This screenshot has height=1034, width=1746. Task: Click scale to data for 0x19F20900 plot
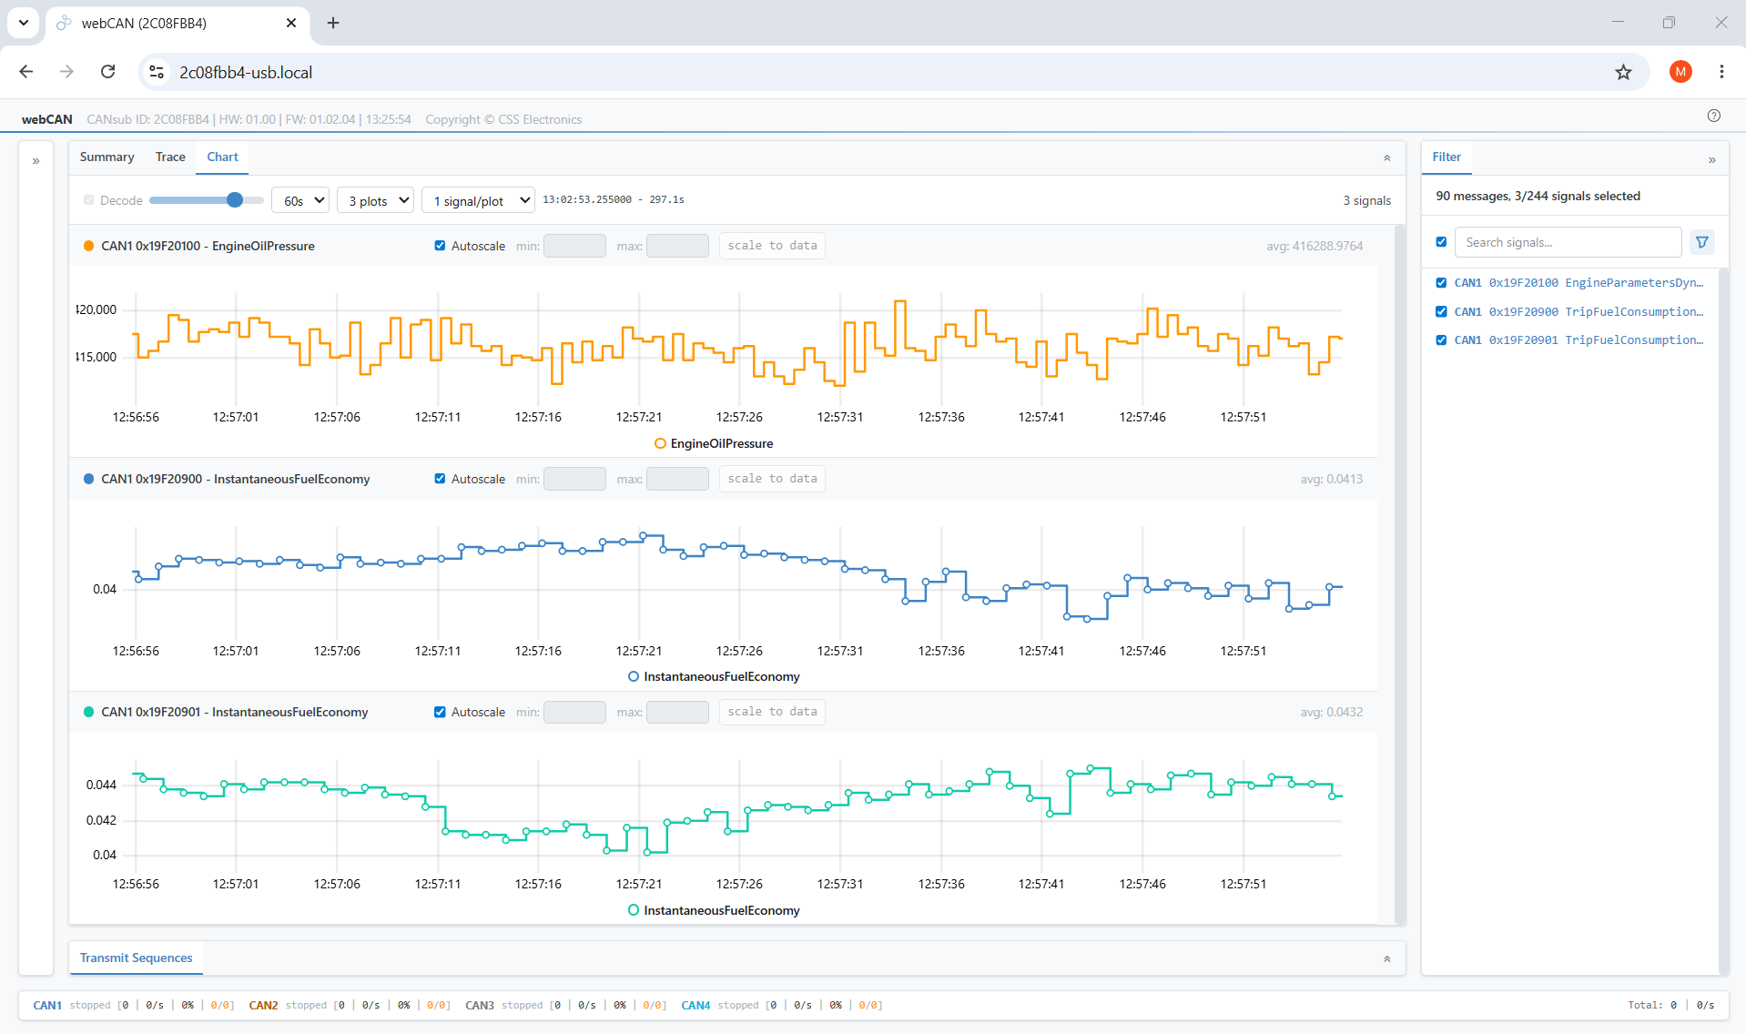pos(772,479)
